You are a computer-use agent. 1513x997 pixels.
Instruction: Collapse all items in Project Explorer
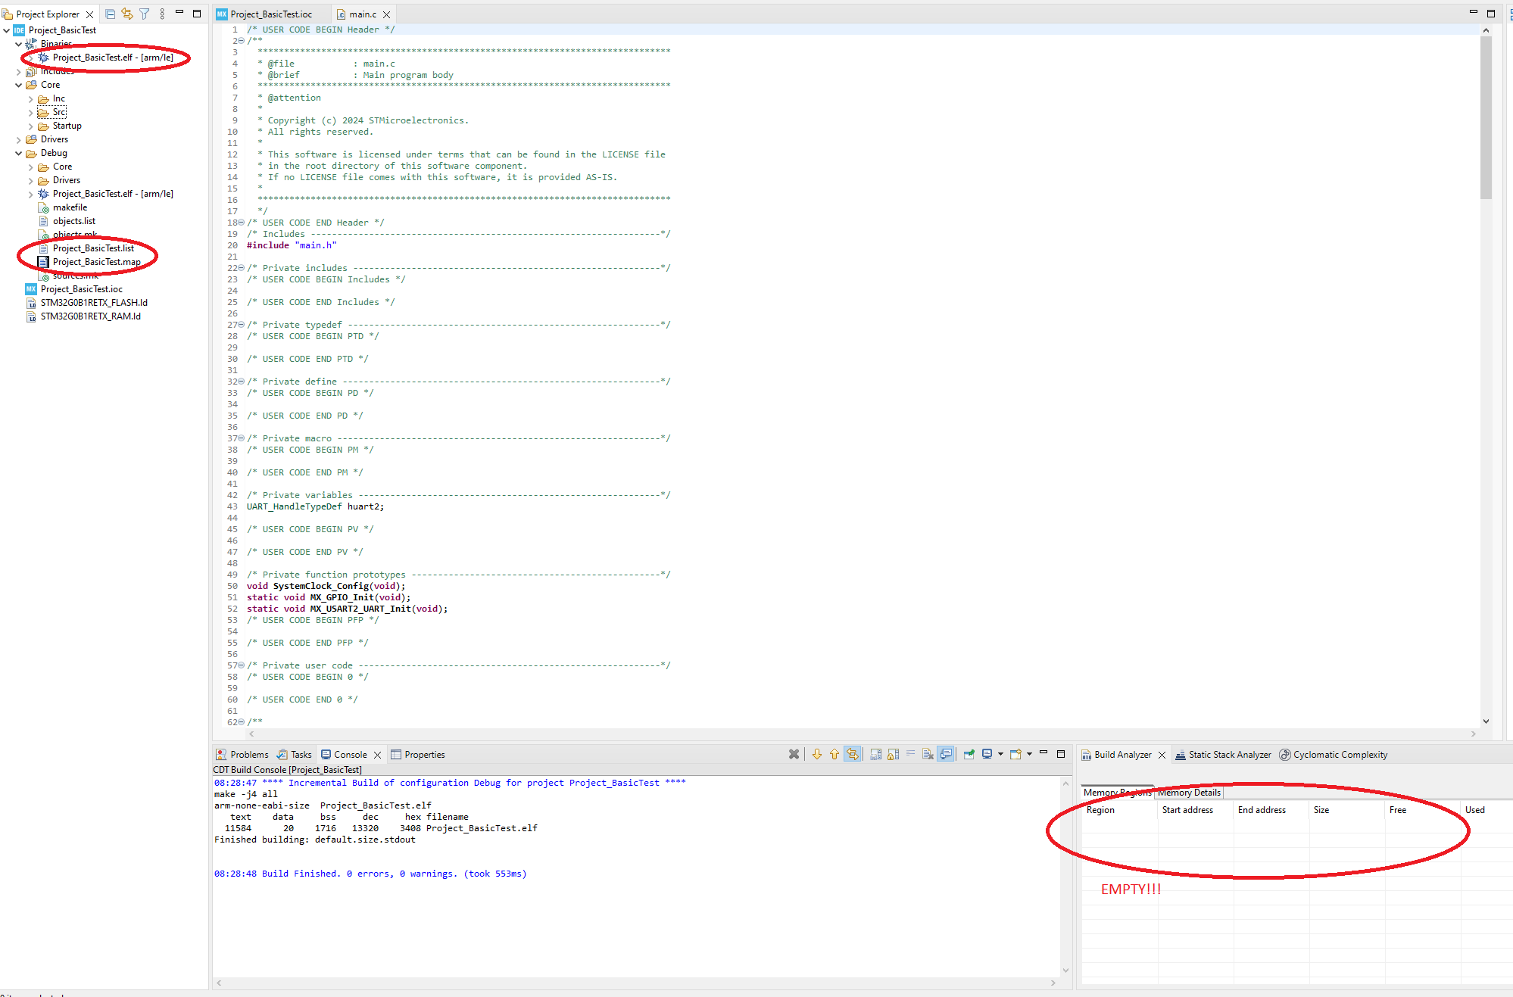click(x=111, y=13)
